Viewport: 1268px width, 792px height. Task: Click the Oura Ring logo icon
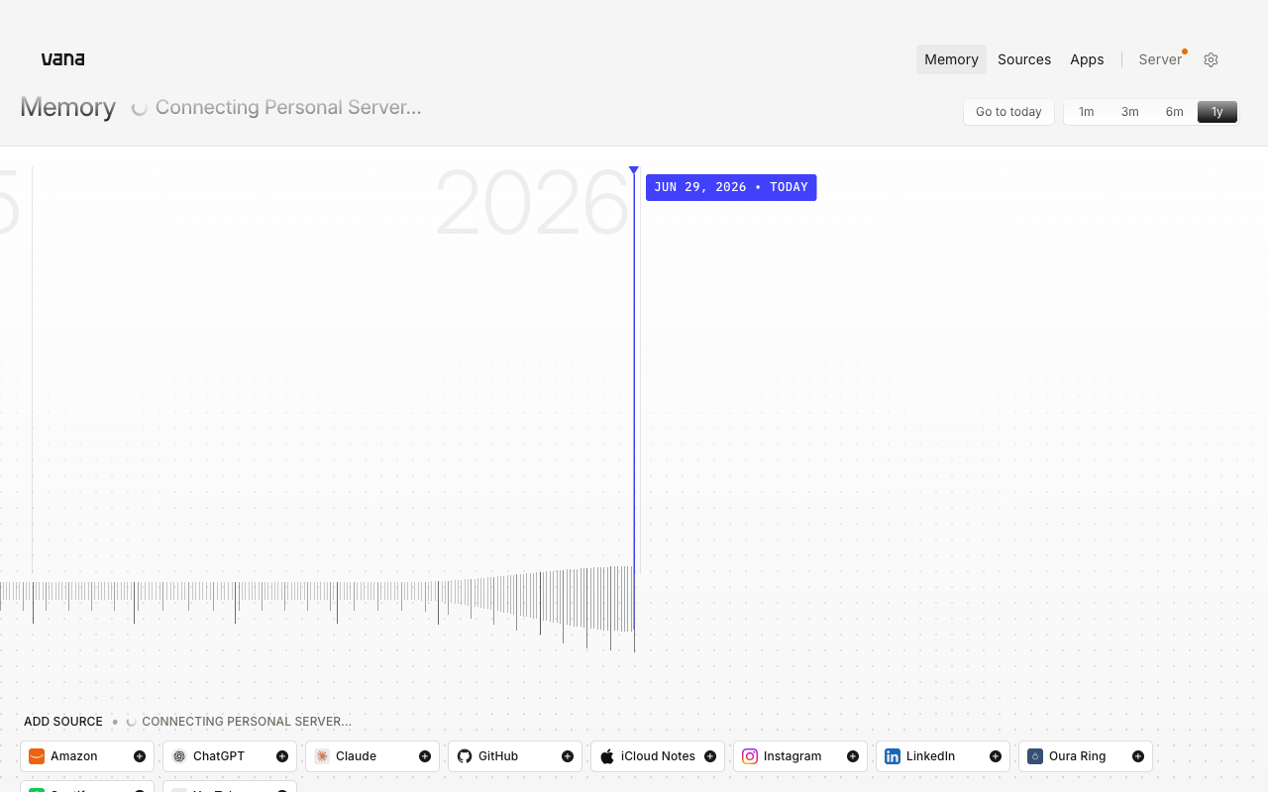point(1035,756)
